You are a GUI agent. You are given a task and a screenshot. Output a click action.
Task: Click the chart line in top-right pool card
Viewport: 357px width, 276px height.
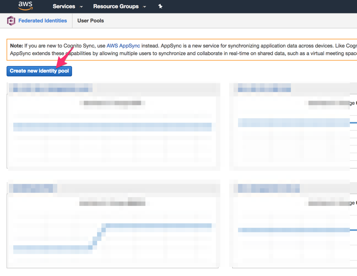[292, 123]
